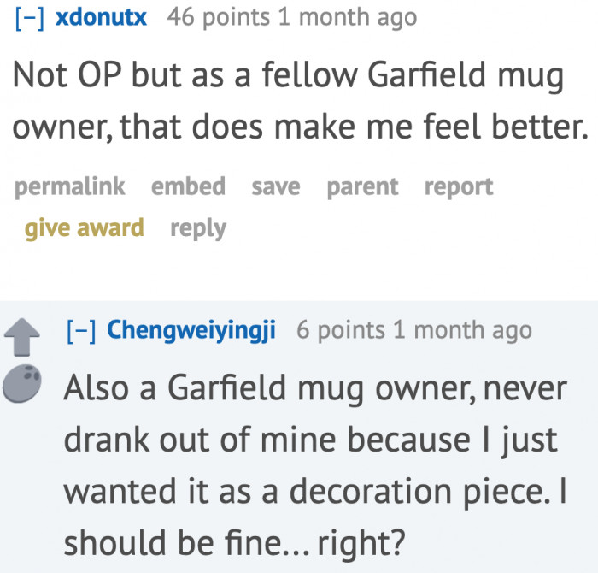Open the permalink for xdonutx's comment

click(x=70, y=186)
